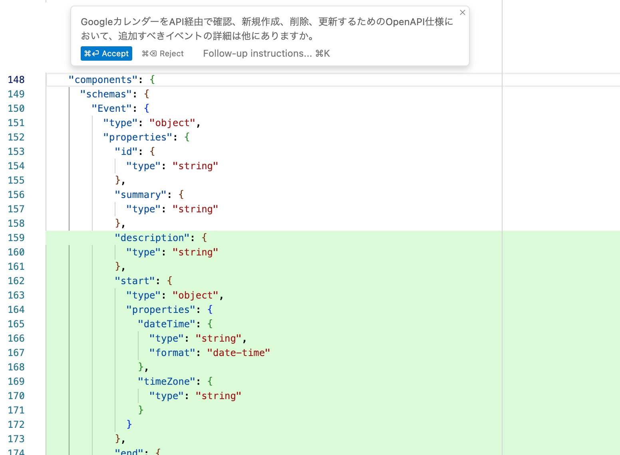Reject the suggested code changes
The image size is (620, 455).
[x=163, y=53]
